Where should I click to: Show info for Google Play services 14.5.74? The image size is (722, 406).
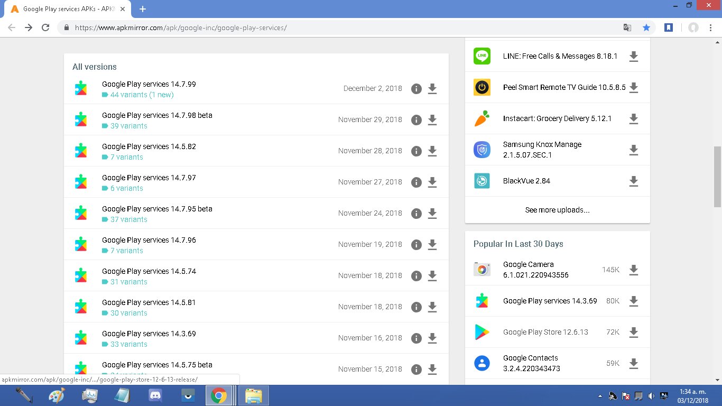[416, 276]
